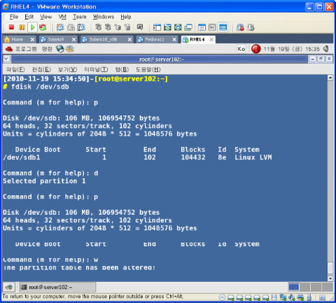
Task: Click the summary view toolbar icon
Action: pyautogui.click(x=202, y=27)
